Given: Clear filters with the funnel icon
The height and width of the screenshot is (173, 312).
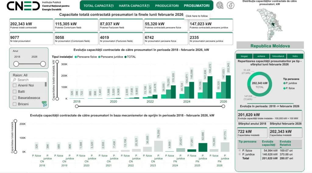Looking at the screenshot, I should click(x=44, y=104).
